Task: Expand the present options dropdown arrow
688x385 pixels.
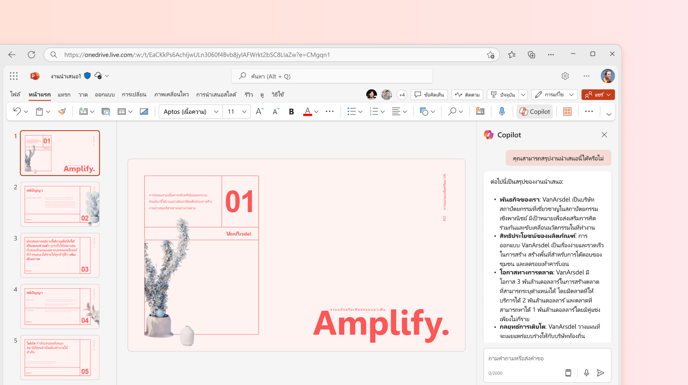Action: [523, 95]
